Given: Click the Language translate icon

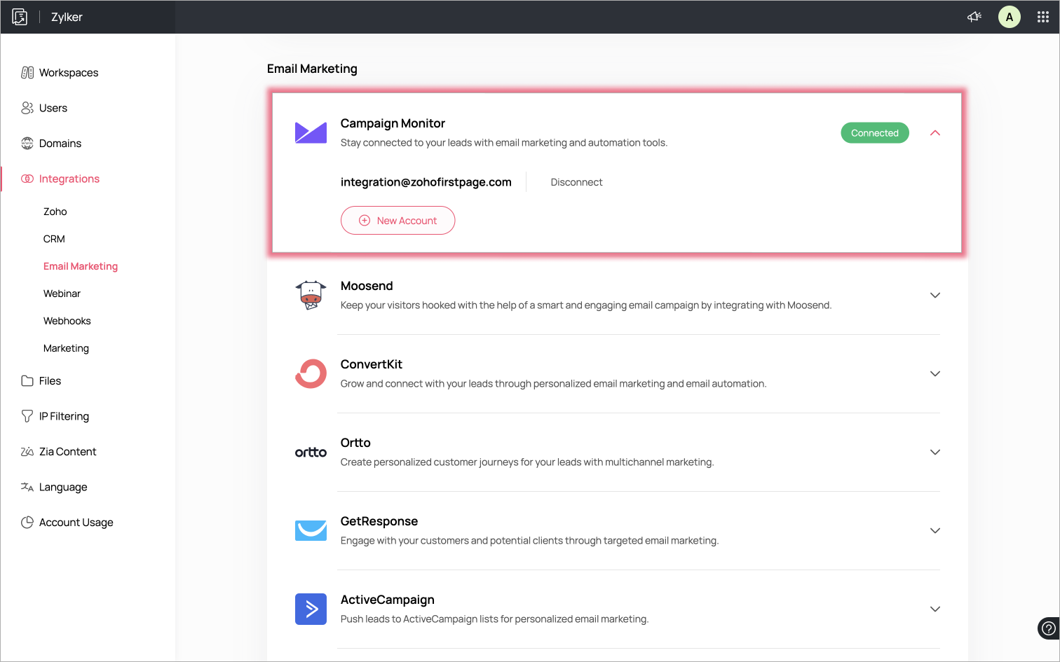Looking at the screenshot, I should click(x=27, y=487).
